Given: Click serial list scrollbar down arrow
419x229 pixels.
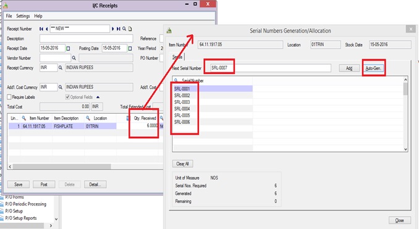Looking at the screenshot, I should tap(405, 149).
